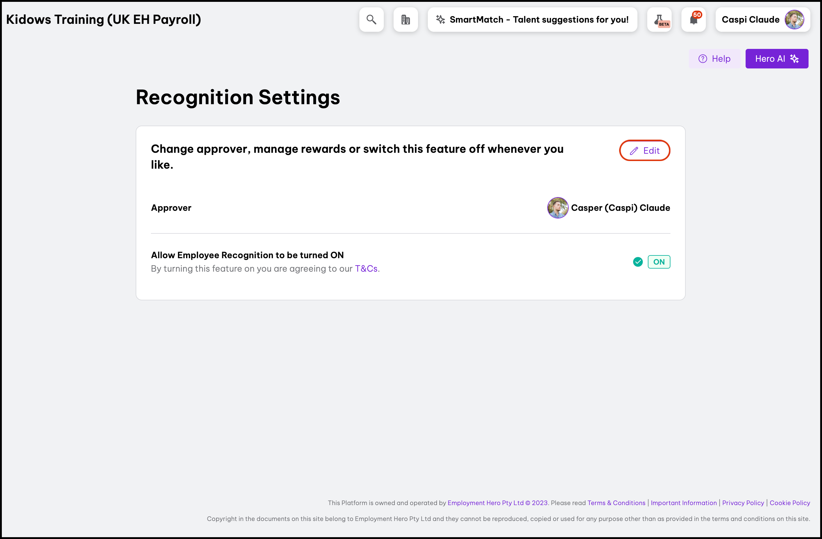
Task: Open SmartMatch talent suggestions banner
Action: coord(533,20)
